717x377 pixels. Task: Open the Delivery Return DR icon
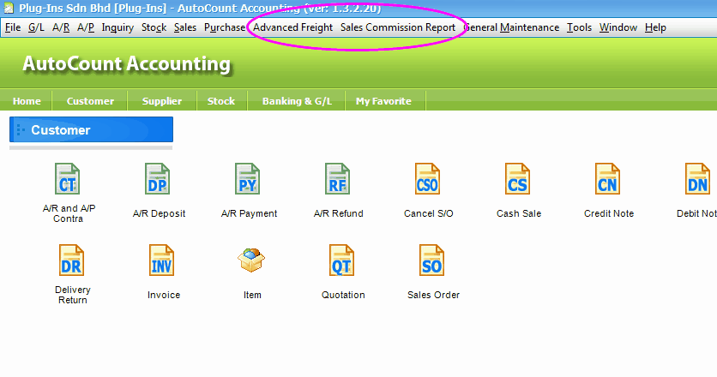(72, 260)
